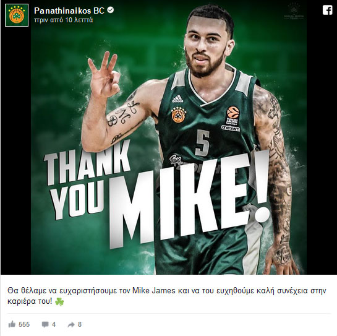Viewport: 337px width, 336px height.
Task: View the 8 shares count
Action: click(x=80, y=324)
